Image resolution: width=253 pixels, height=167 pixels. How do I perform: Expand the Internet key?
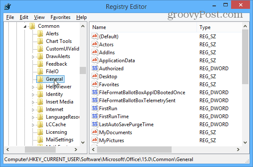tap(33, 110)
